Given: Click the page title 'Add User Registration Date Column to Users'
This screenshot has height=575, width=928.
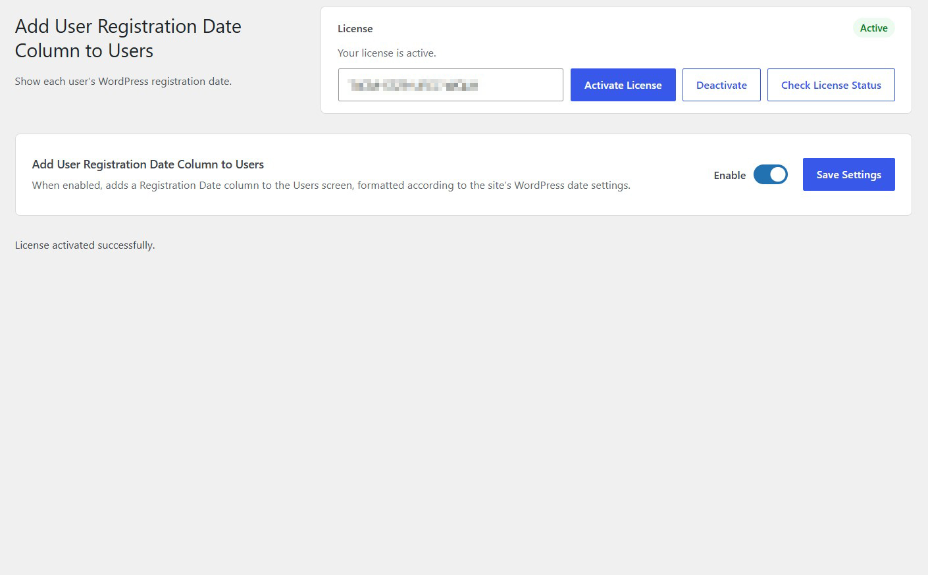Looking at the screenshot, I should click(128, 38).
